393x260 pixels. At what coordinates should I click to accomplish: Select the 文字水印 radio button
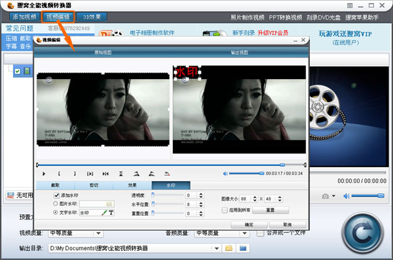click(56, 212)
